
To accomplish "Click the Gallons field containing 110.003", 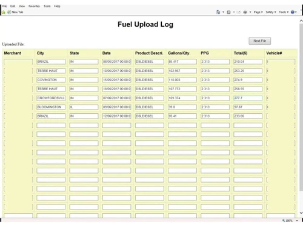I will pyautogui.click(x=182, y=80).
